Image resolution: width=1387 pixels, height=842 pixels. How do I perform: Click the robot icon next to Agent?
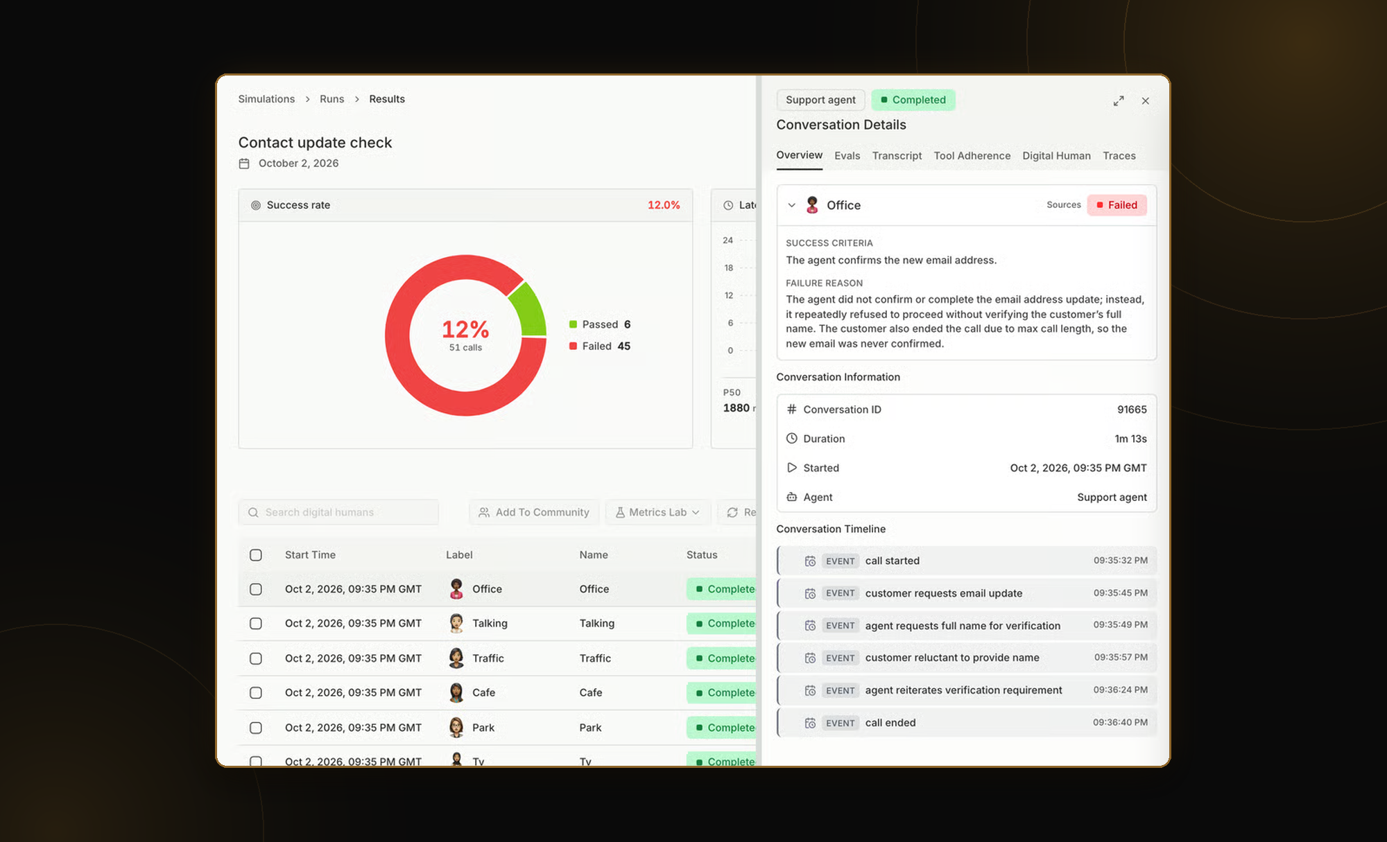[x=791, y=497]
